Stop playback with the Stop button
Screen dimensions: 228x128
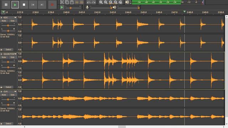pos(24,5)
